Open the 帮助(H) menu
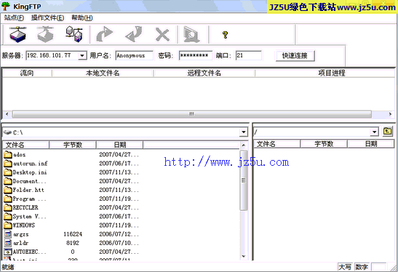 tap(82, 17)
